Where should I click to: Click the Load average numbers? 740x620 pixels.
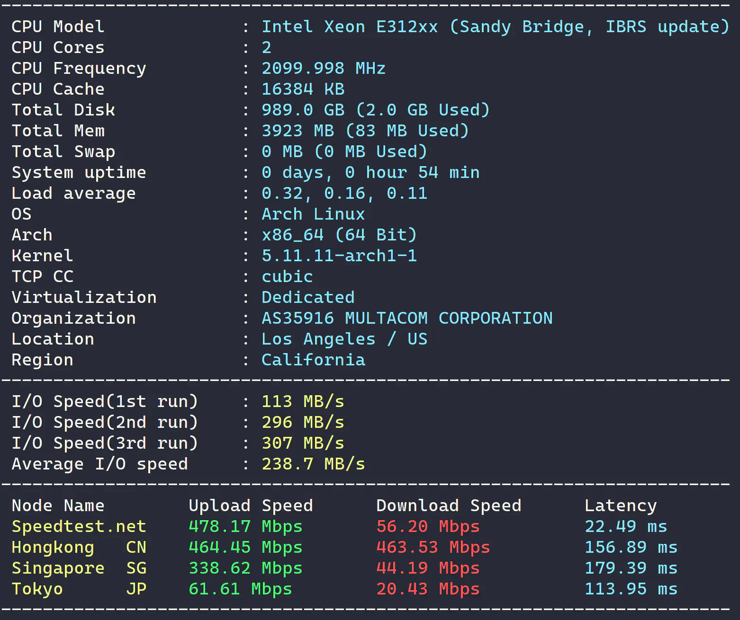(x=344, y=193)
